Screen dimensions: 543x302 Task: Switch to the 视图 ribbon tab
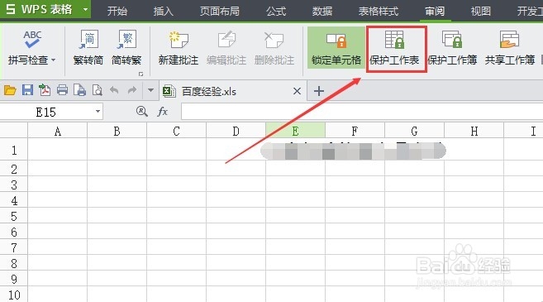coord(481,11)
